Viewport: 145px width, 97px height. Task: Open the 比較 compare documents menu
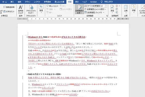pos(126,9)
